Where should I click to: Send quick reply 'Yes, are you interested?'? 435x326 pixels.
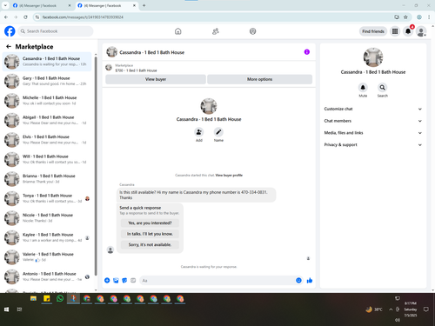tap(150, 223)
